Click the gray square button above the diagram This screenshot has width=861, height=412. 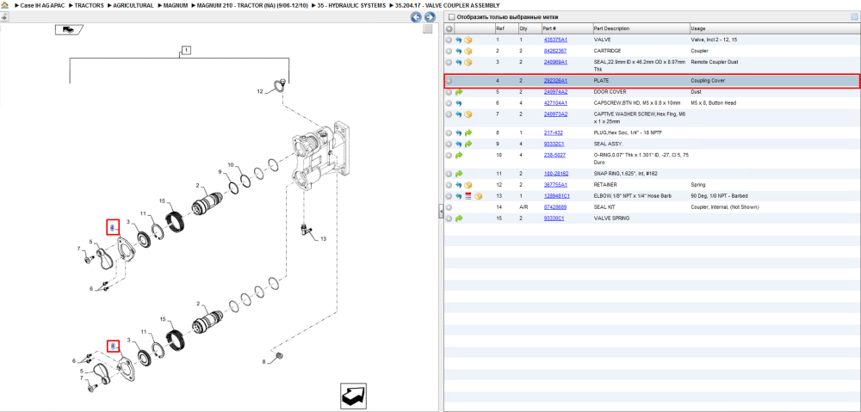coord(427,29)
